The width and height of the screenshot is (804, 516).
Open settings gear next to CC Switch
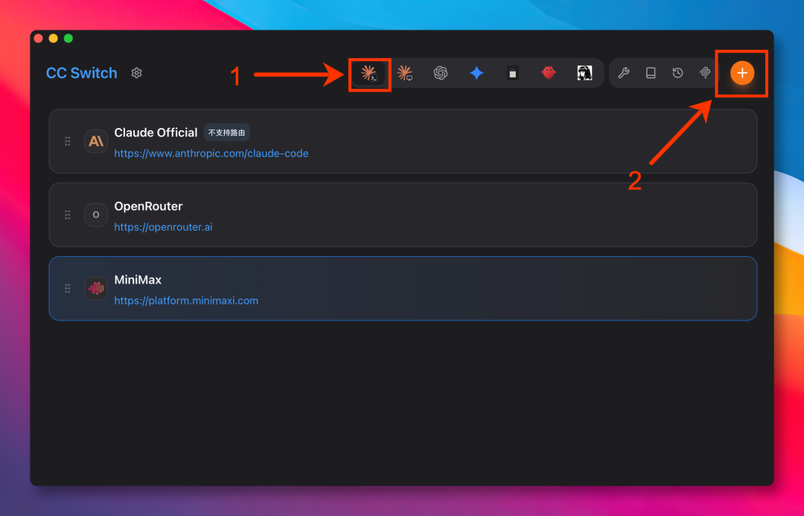click(x=136, y=73)
